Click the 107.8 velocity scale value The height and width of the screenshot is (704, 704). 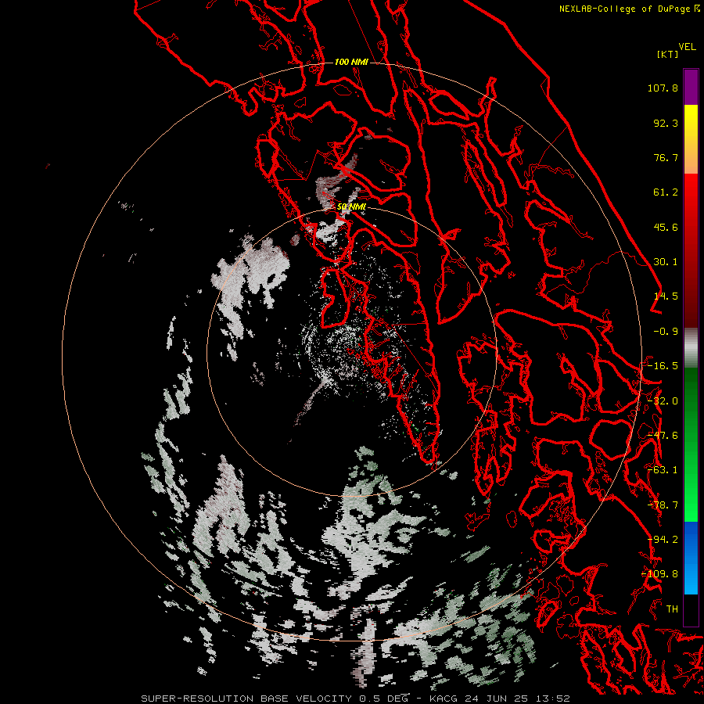(663, 88)
